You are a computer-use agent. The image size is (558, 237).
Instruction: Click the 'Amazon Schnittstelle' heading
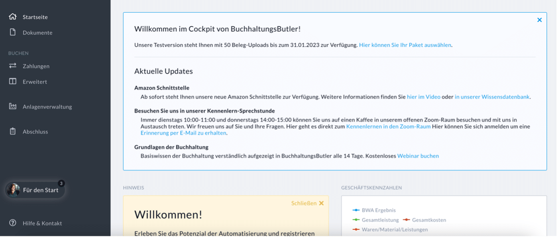[162, 88]
